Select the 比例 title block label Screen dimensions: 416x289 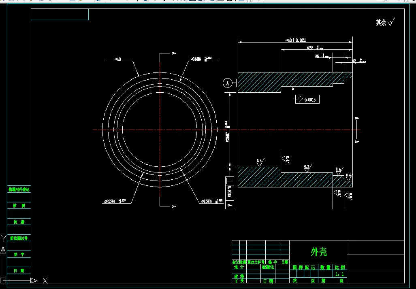tap(339, 267)
